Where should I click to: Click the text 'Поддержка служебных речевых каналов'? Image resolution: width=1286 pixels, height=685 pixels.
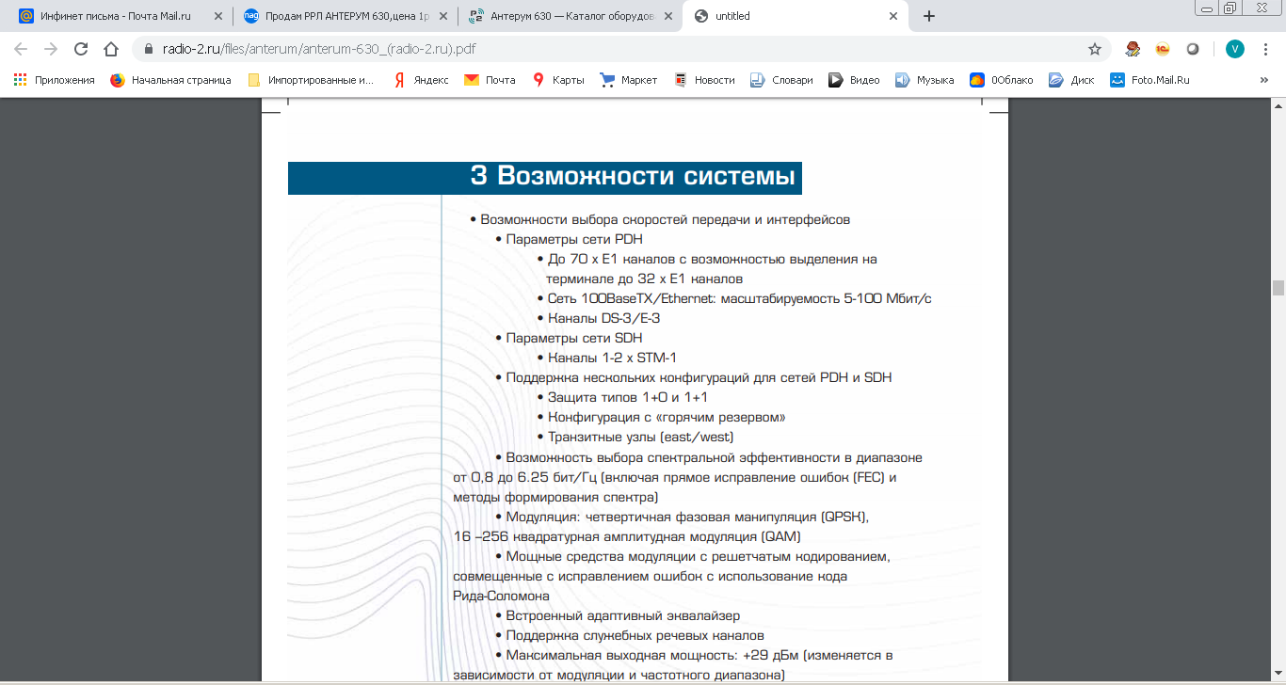click(x=635, y=635)
